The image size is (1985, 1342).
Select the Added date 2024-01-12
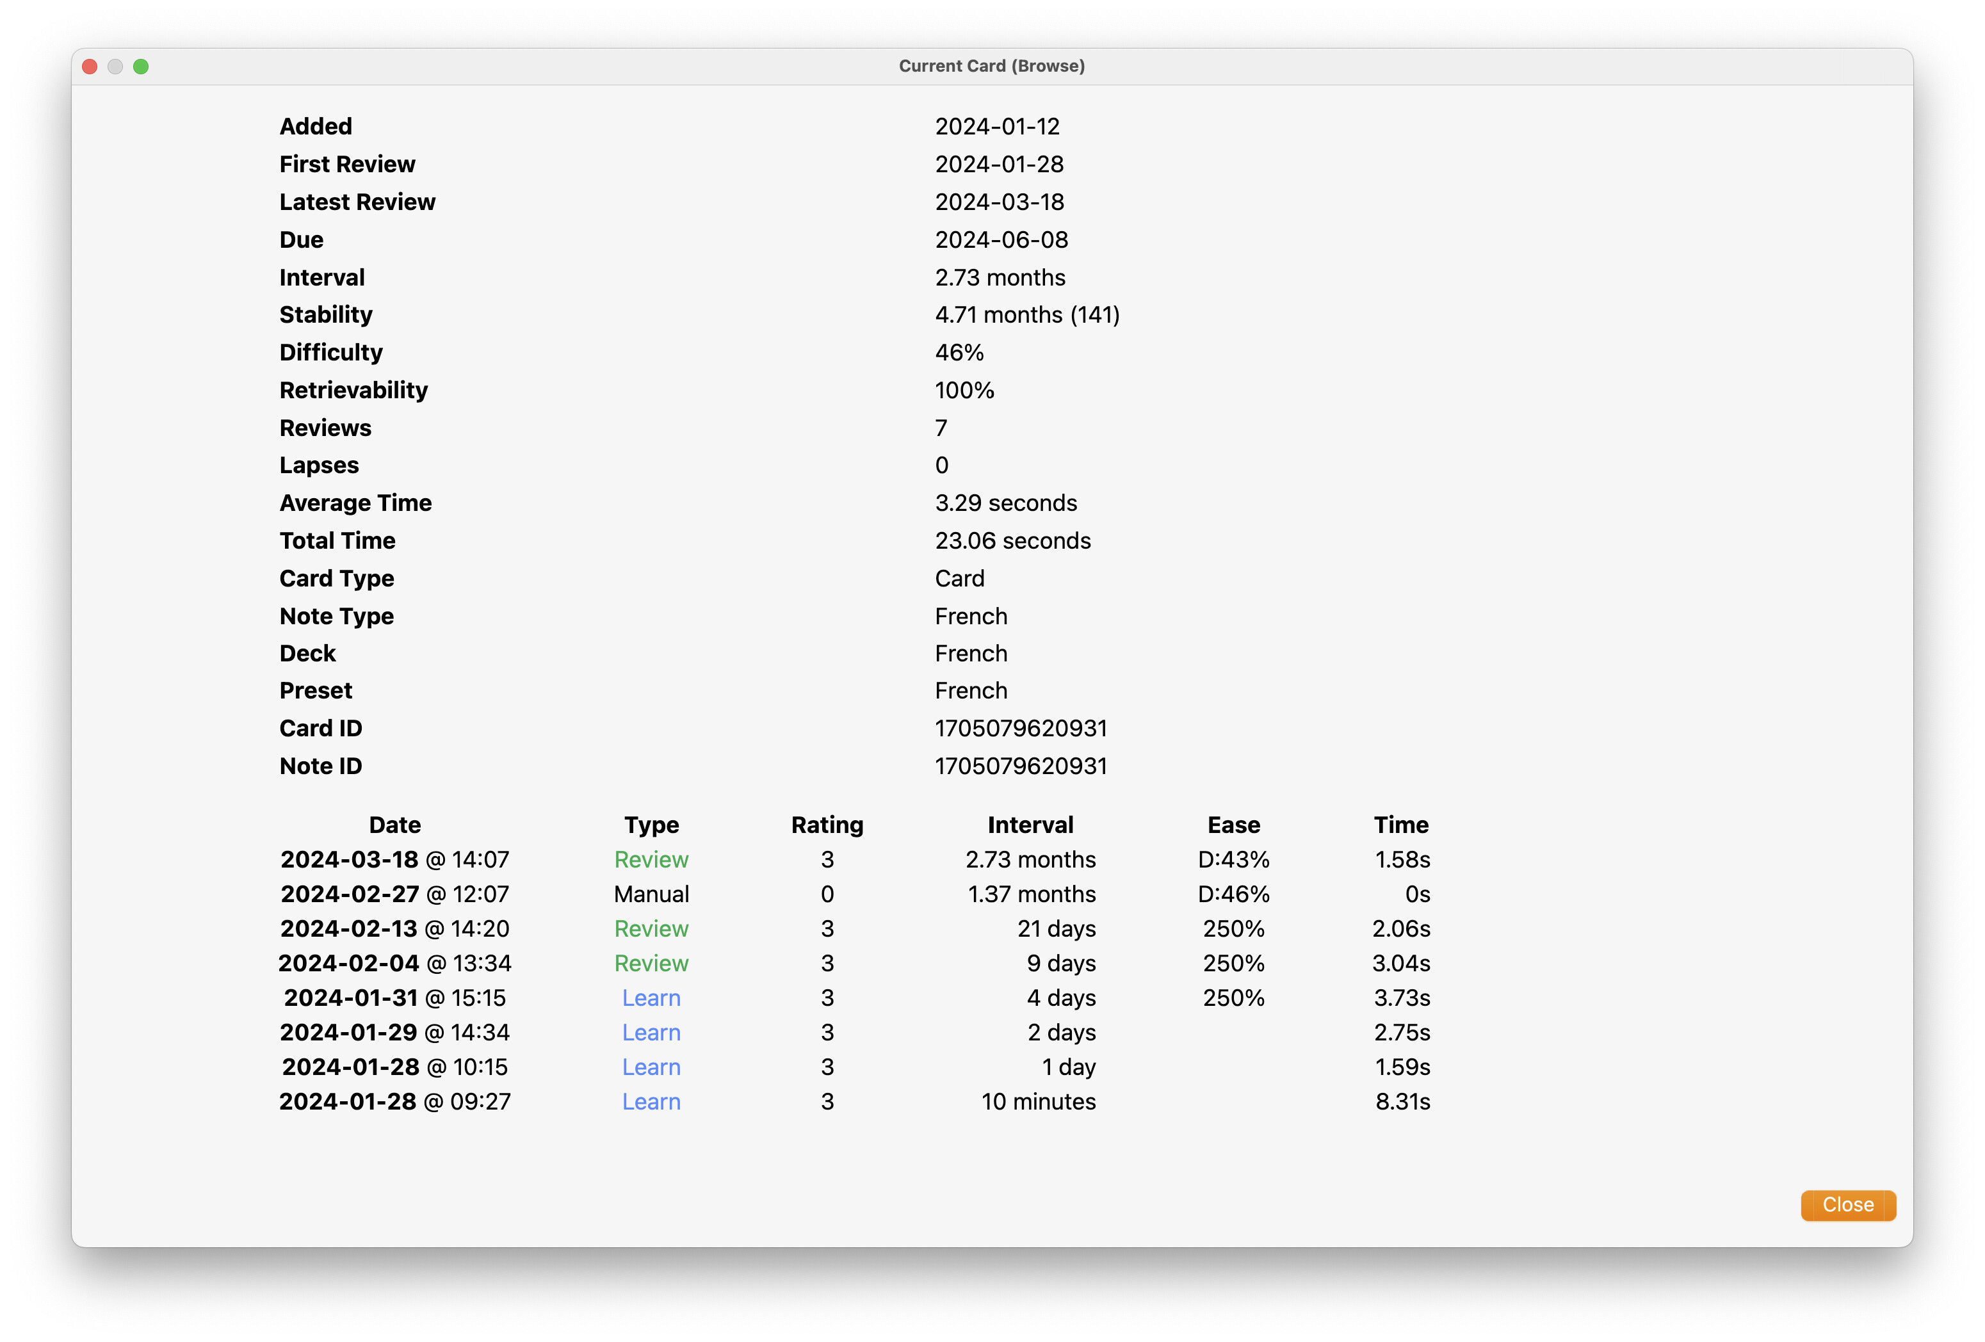[997, 126]
